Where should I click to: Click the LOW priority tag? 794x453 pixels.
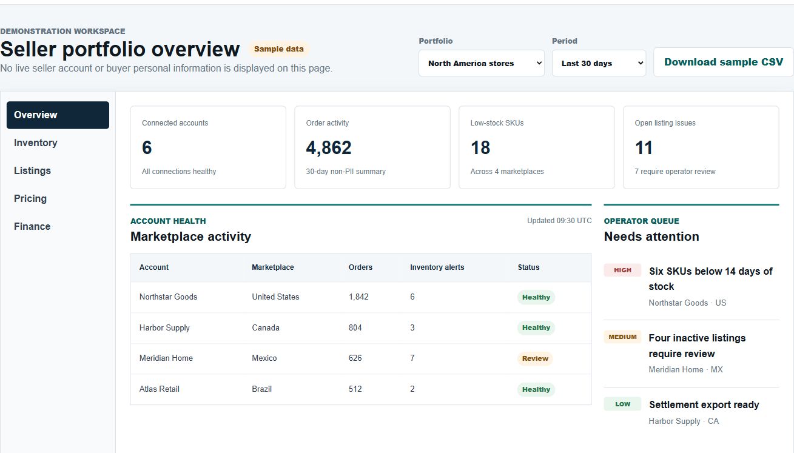coord(622,404)
